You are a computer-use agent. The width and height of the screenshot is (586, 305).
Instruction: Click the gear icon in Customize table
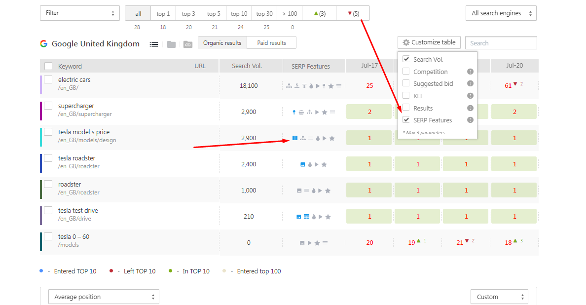pyautogui.click(x=406, y=42)
